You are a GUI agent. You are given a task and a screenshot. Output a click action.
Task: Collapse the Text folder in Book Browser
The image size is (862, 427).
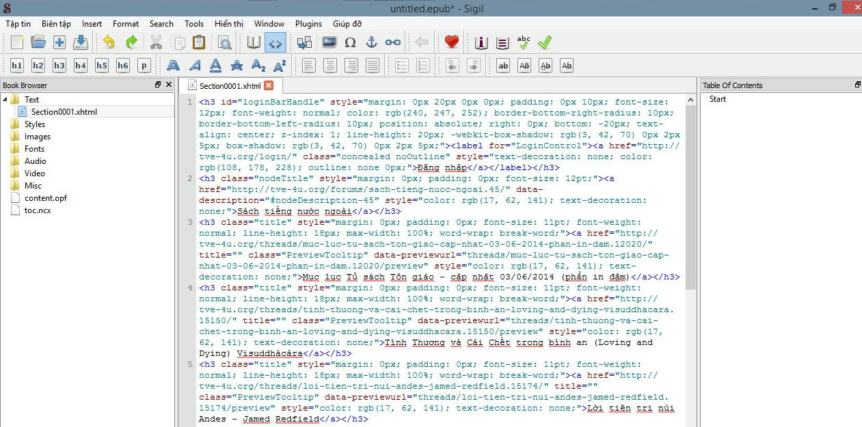(x=4, y=100)
